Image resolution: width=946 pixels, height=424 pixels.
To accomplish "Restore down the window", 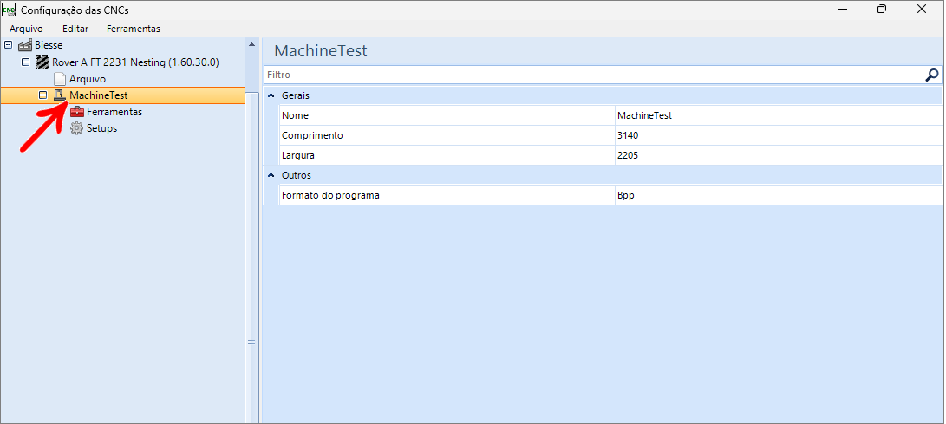I will click(882, 9).
